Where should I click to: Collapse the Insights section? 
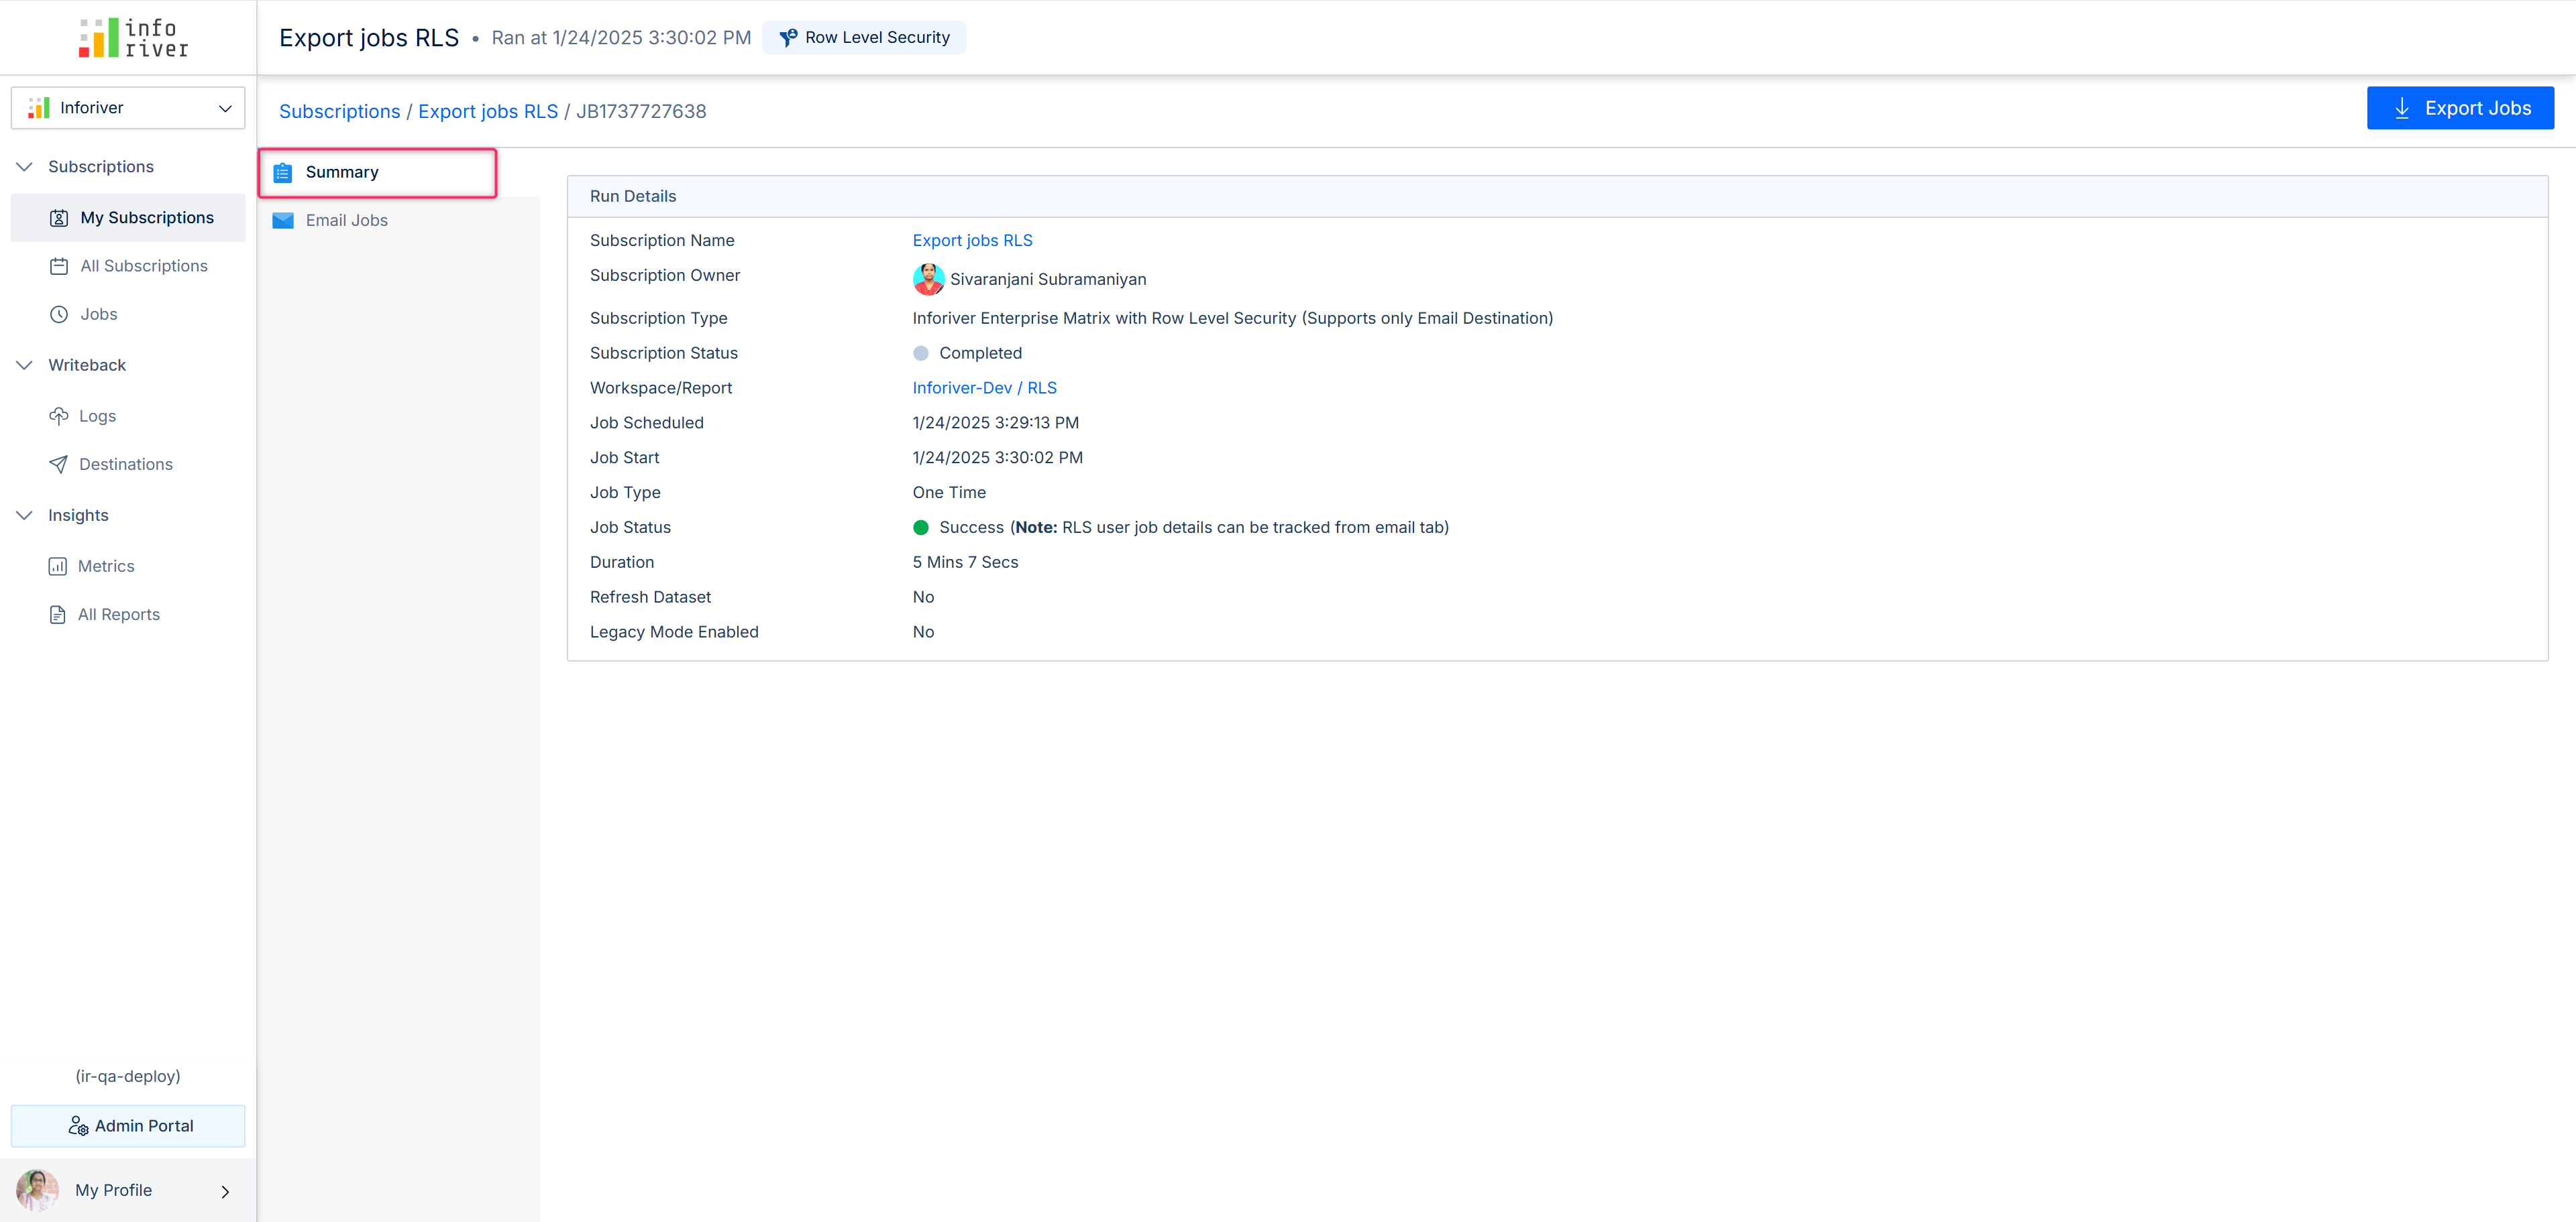[25, 515]
